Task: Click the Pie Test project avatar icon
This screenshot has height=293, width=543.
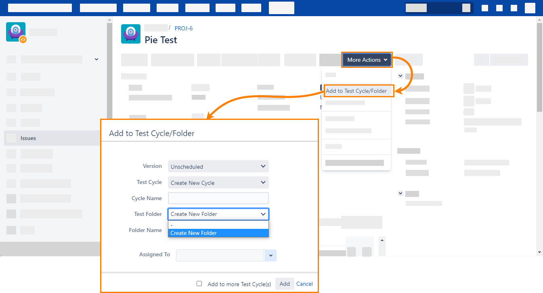Action: coord(130,34)
